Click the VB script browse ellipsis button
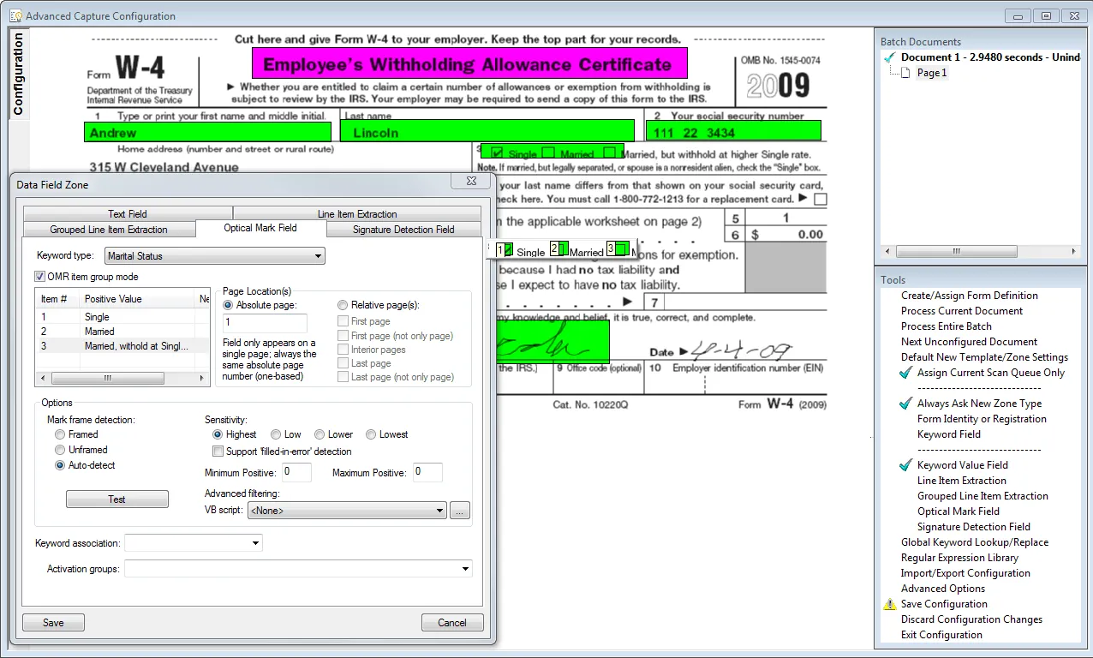Image resolution: width=1093 pixels, height=658 pixels. (460, 511)
